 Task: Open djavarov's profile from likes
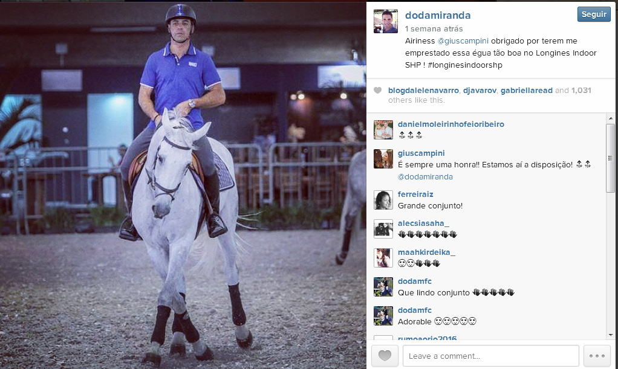(480, 91)
